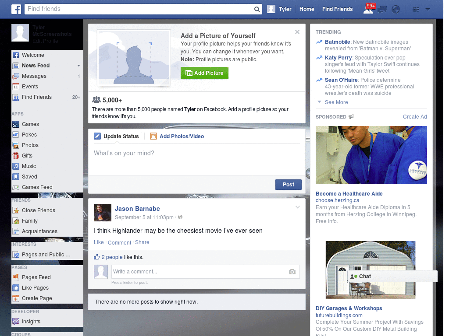Open the Chat bar

(x=392, y=276)
